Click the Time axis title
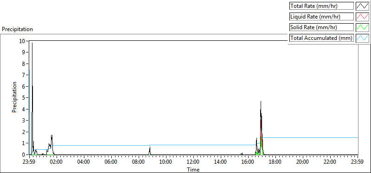Image resolution: width=371 pixels, height=173 pixels. pos(193,170)
